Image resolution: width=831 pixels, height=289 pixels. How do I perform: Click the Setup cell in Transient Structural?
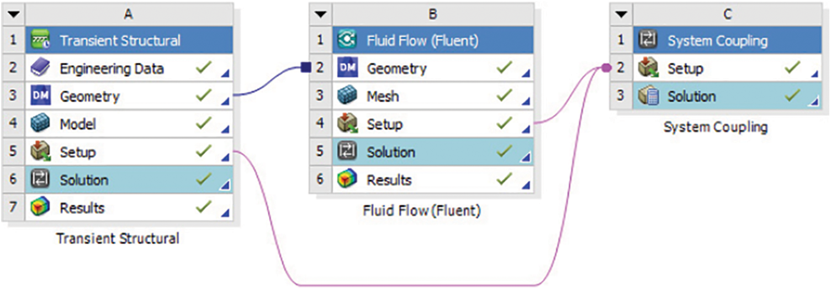point(77,153)
